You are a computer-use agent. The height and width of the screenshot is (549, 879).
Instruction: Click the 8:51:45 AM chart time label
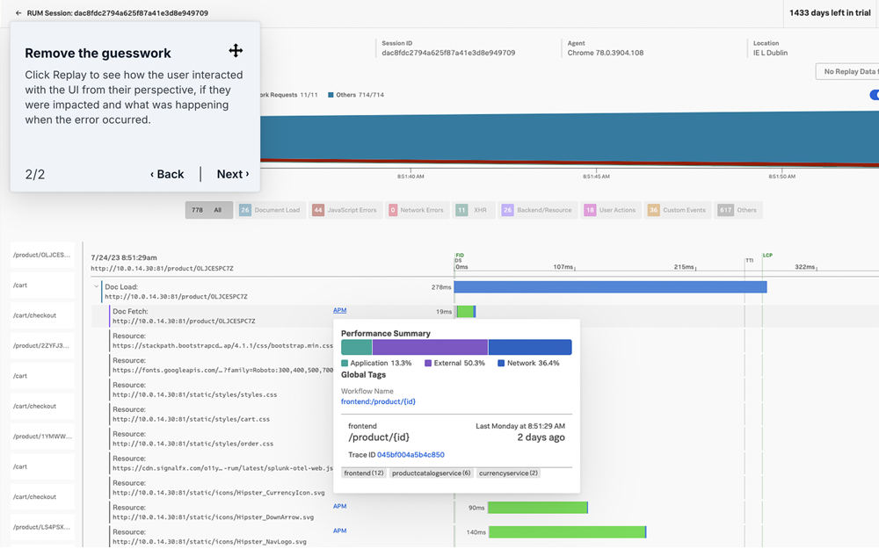point(596,177)
